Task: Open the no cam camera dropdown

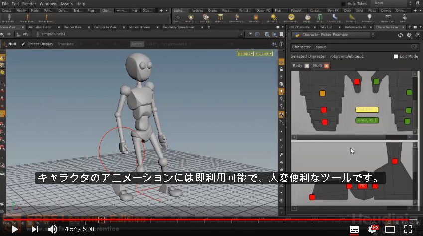Action: [264, 53]
